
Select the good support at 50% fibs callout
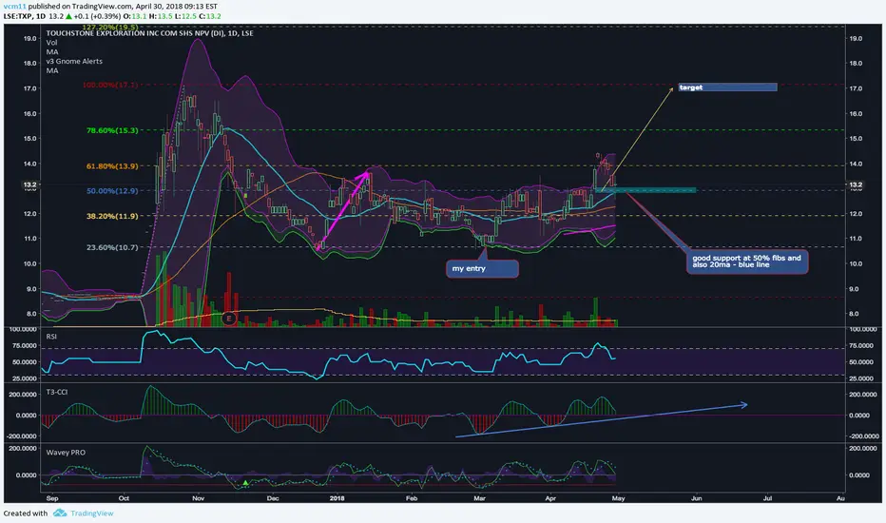[x=747, y=261]
